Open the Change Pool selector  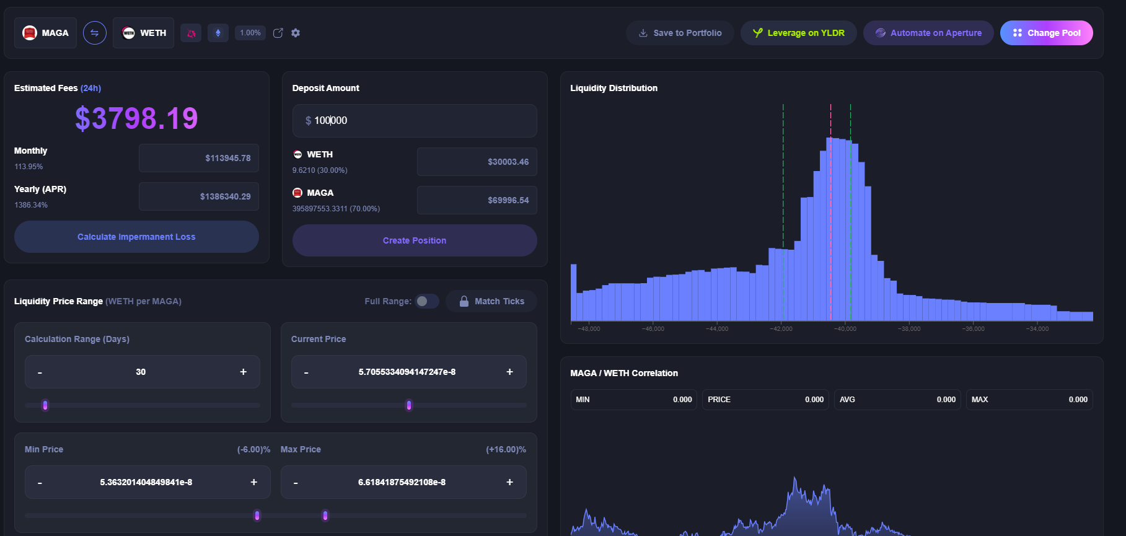click(1046, 33)
